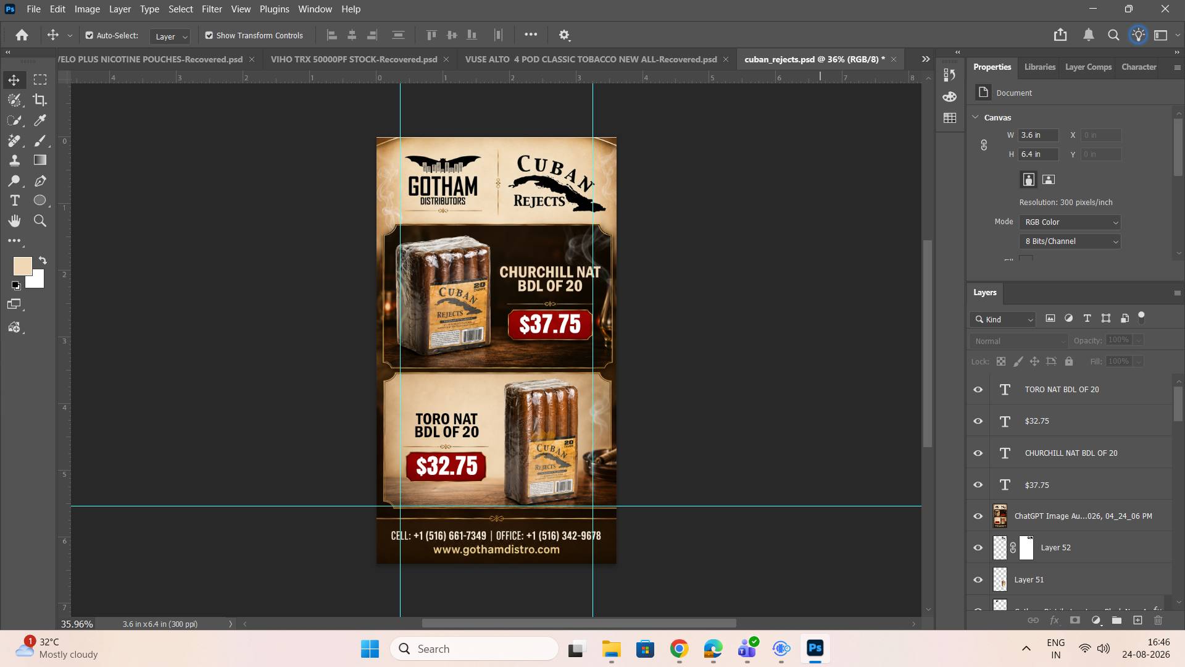Click the foreground color swatch
The width and height of the screenshot is (1185, 667).
(x=22, y=266)
